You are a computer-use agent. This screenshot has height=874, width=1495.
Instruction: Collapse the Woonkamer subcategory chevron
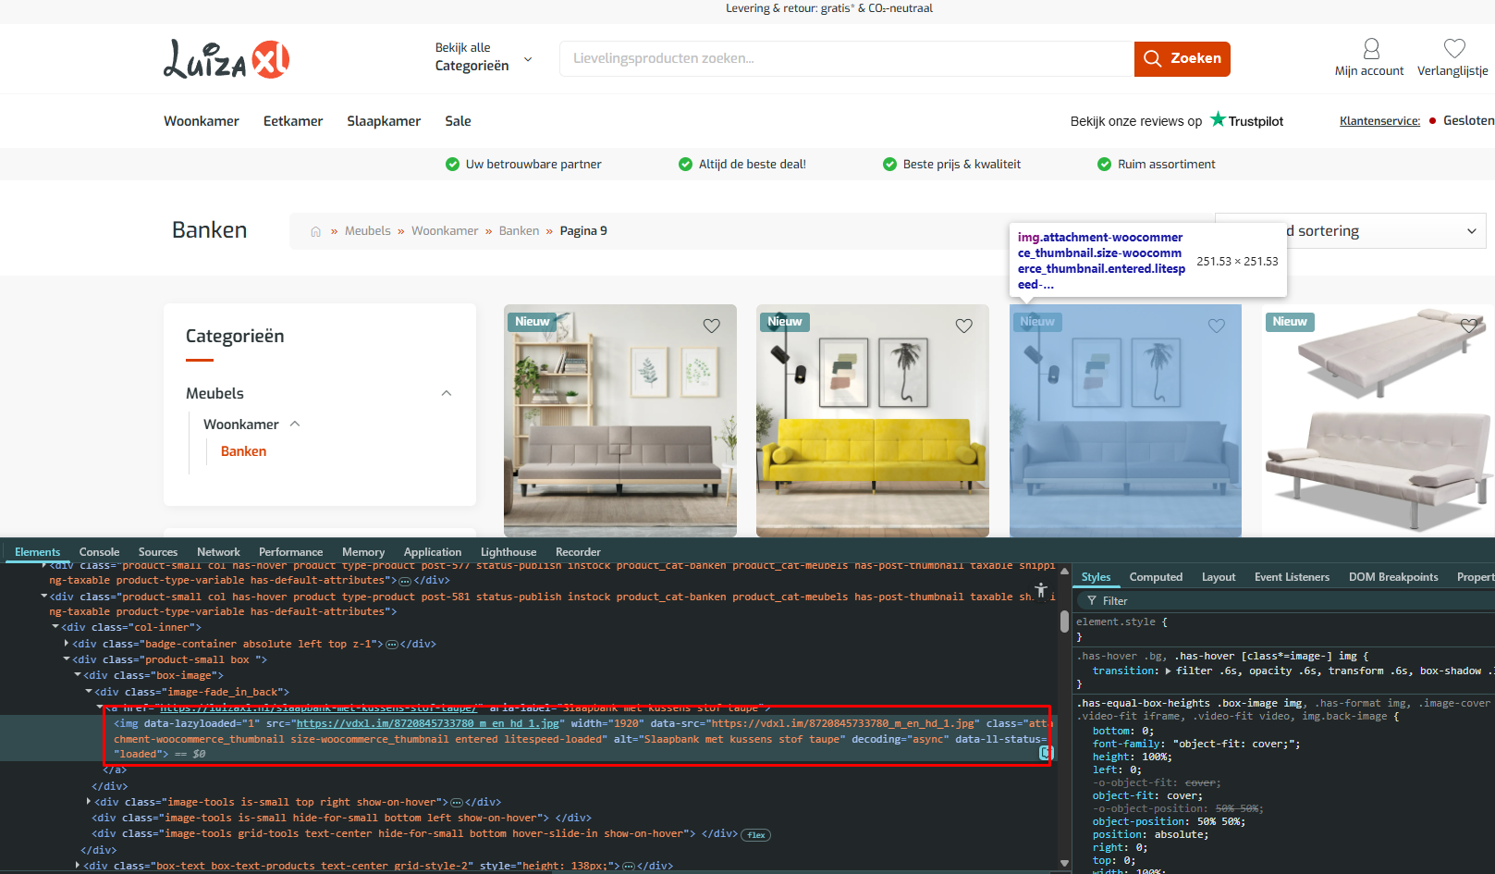(295, 424)
